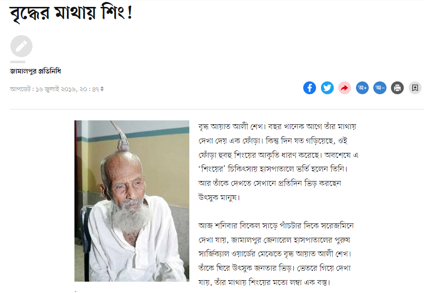The height and width of the screenshot is (293, 424).
Task: Click the headline বৃদ্ধের মাথায় শিং!
Action: point(71,13)
